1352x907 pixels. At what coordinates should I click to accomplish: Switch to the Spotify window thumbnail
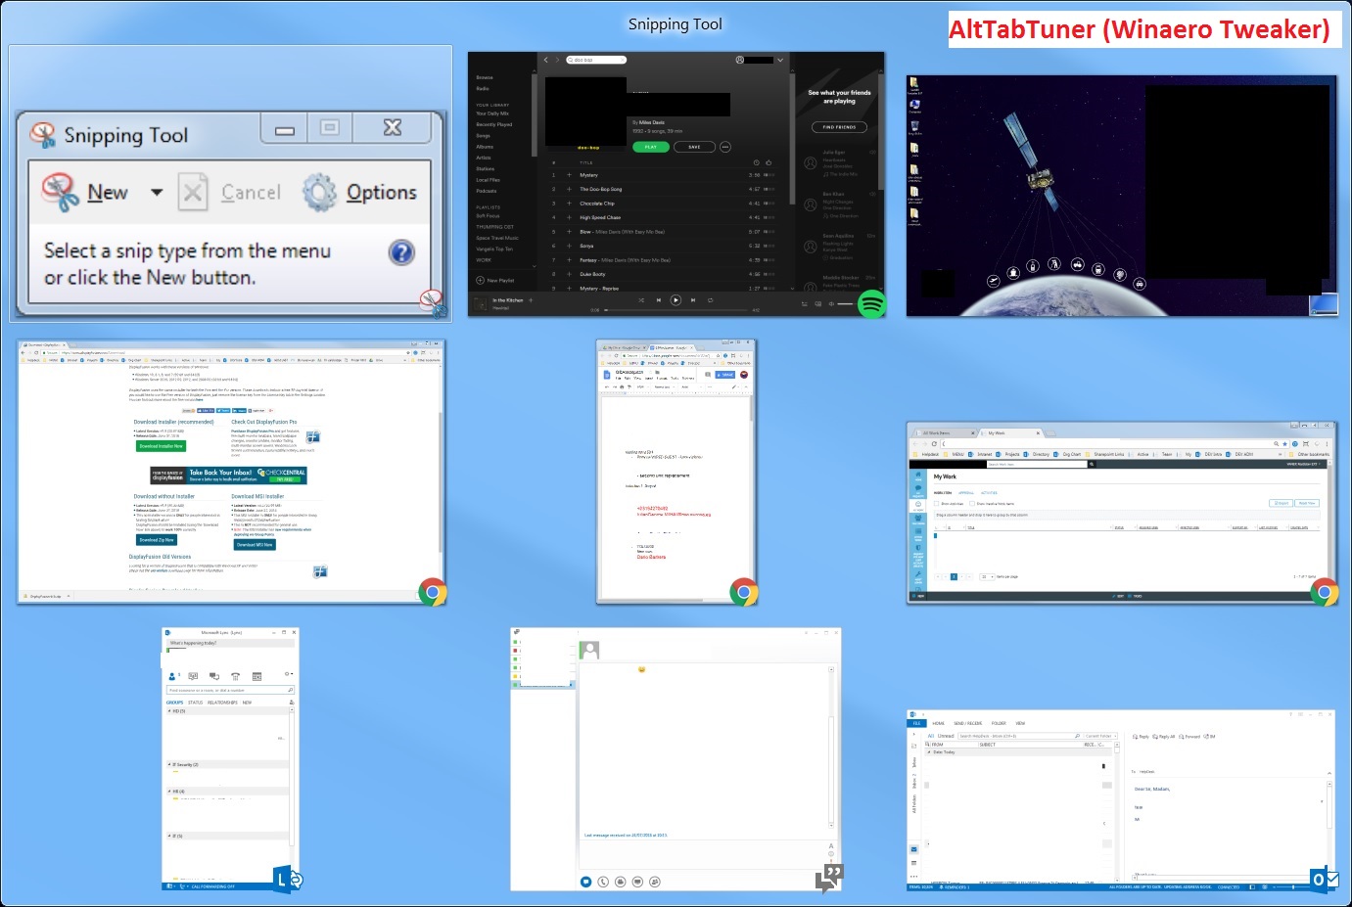(x=676, y=184)
